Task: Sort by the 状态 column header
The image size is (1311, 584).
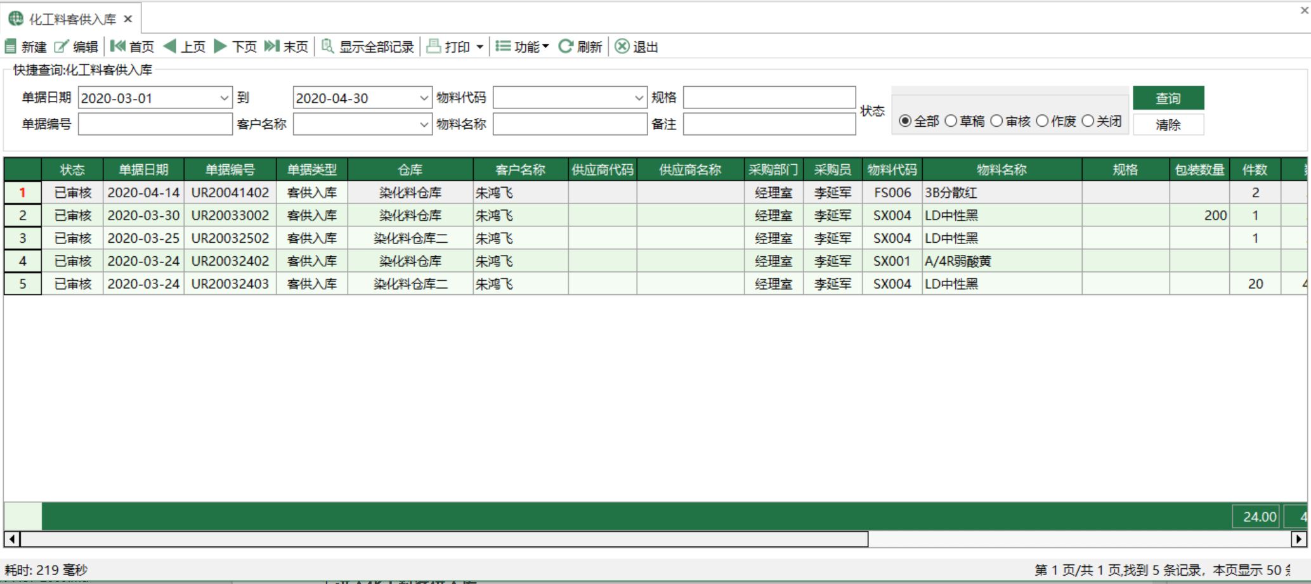Action: (72, 170)
